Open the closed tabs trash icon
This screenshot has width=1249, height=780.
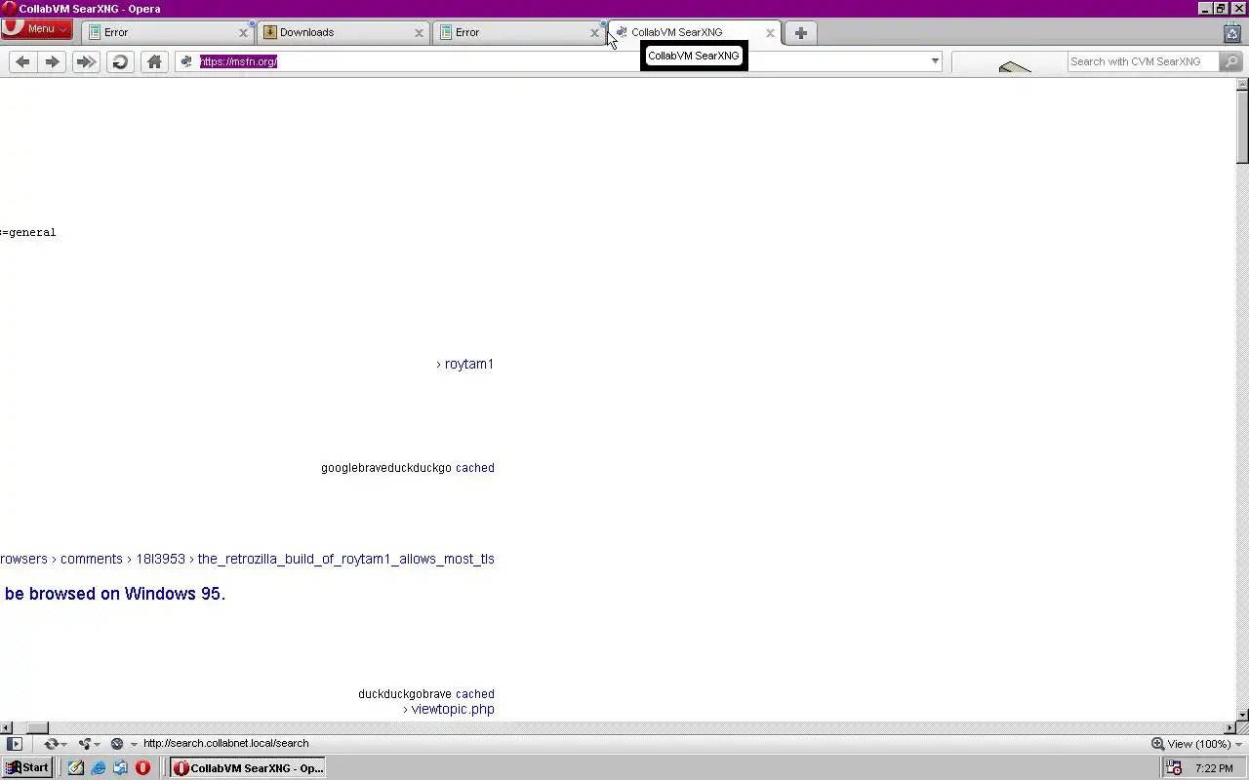pos(1231,32)
